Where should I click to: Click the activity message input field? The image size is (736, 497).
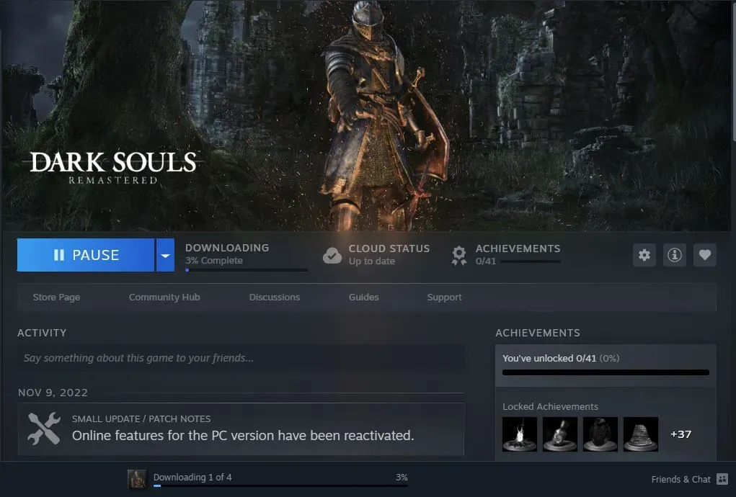(241, 358)
